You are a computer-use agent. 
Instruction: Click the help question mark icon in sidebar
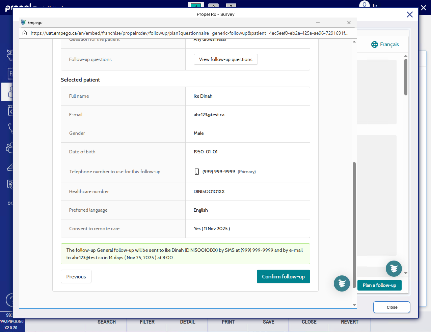pos(10,300)
